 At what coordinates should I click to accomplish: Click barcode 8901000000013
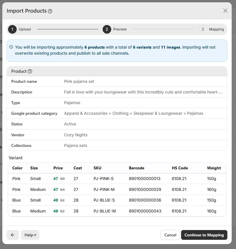point(145,179)
